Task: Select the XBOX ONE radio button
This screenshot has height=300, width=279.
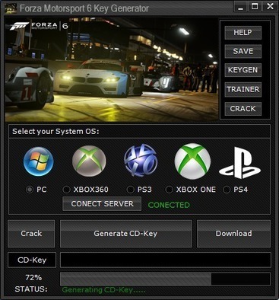Action: click(169, 190)
